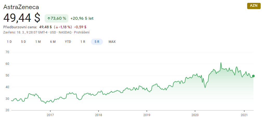Click the 2019 axis marker
The width and height of the screenshot is (263, 119).
pyautogui.click(x=147, y=116)
